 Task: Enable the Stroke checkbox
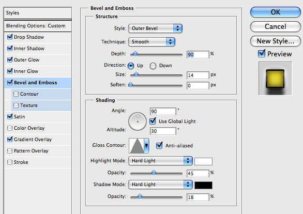(x=10, y=162)
